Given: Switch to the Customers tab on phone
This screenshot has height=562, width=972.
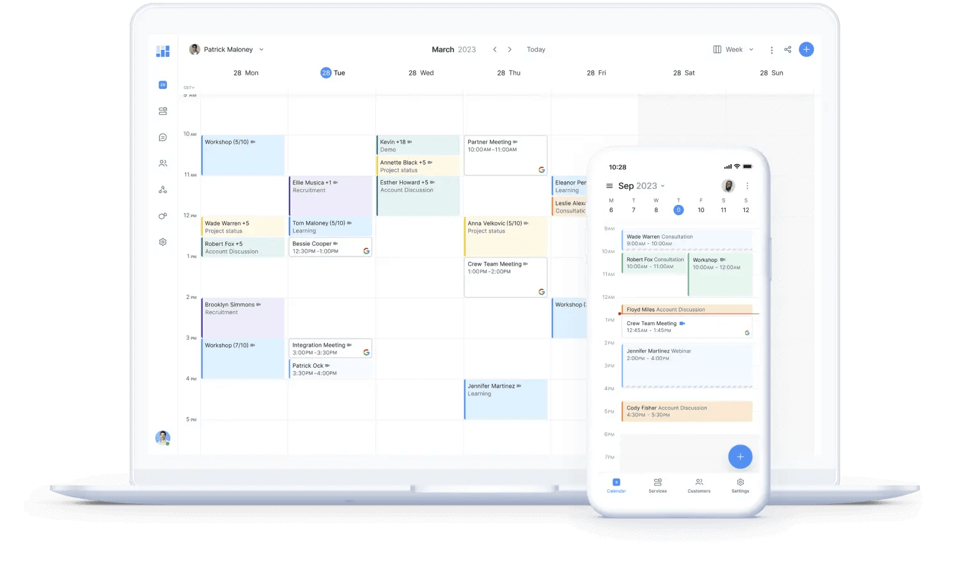Looking at the screenshot, I should pos(699,485).
